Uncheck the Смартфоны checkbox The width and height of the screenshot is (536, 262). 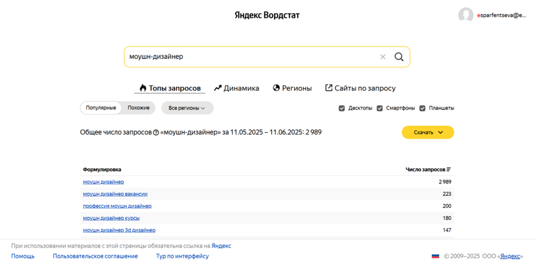380,108
